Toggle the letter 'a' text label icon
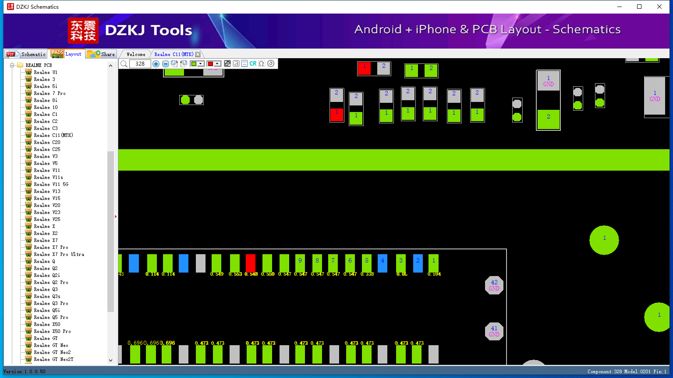 coord(236,63)
